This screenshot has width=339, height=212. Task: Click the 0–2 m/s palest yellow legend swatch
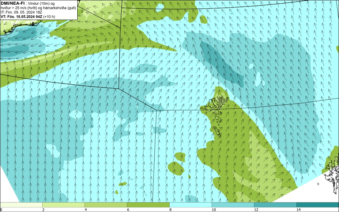click(x=21, y=205)
